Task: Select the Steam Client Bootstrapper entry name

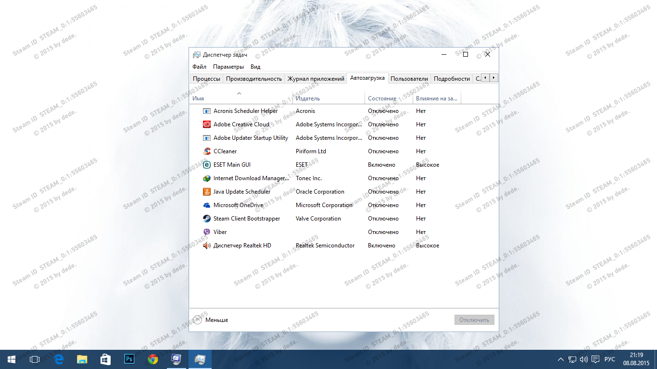Action: pyautogui.click(x=247, y=219)
